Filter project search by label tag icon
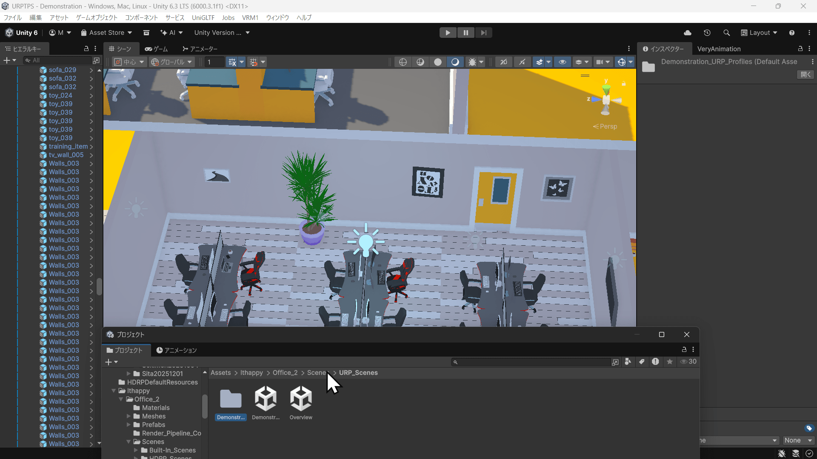This screenshot has height=459, width=817. click(x=642, y=362)
